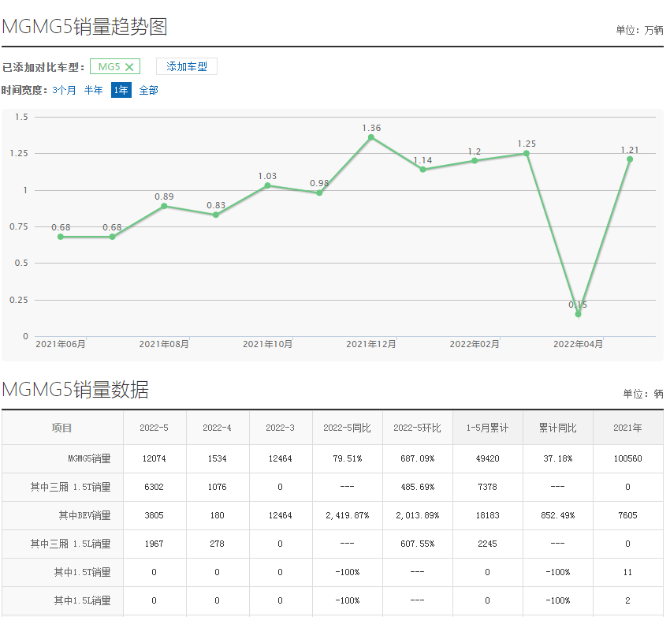Click the 2021年12月 axis label

(x=371, y=344)
